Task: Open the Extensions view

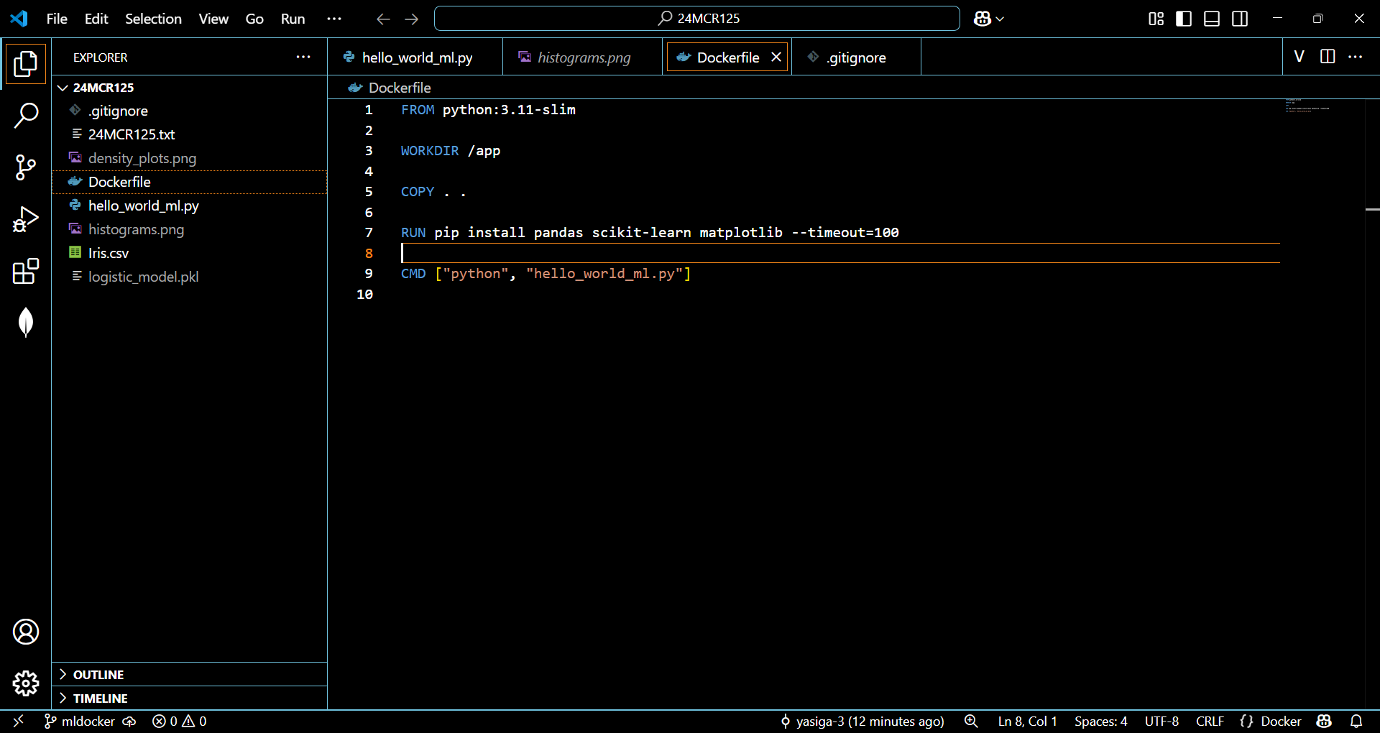Action: click(26, 271)
